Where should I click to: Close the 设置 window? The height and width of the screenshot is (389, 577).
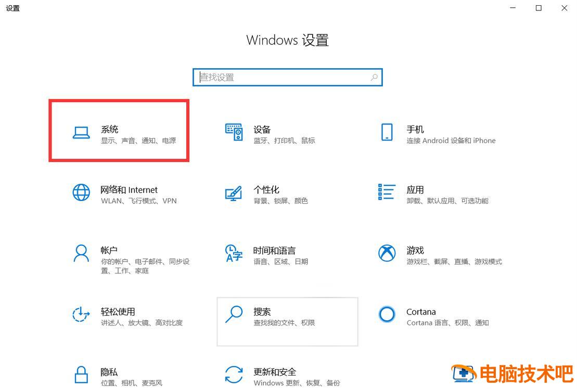point(564,8)
